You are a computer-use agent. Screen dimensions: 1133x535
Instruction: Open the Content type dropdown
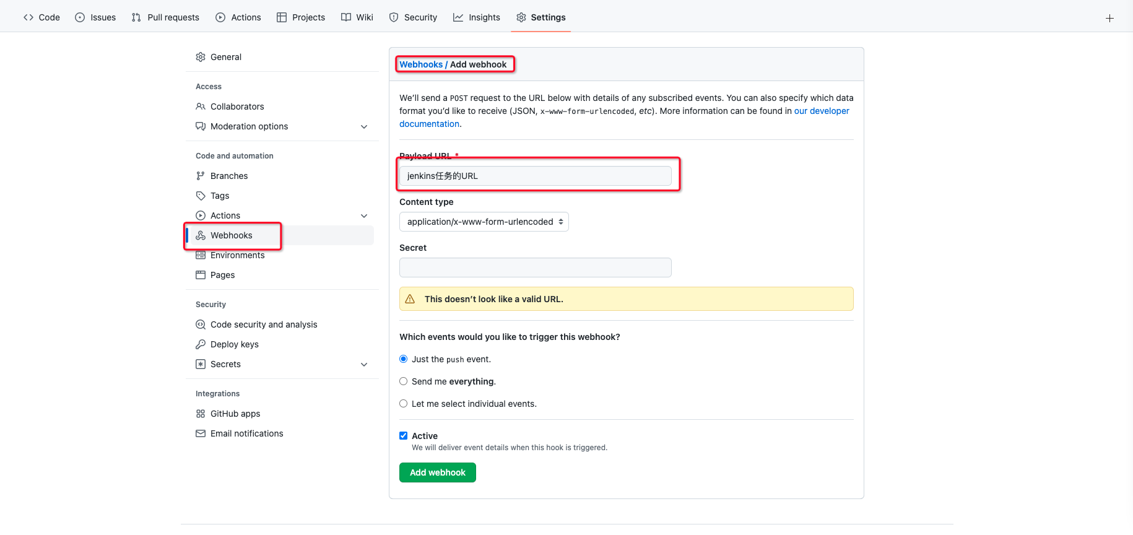tap(484, 222)
